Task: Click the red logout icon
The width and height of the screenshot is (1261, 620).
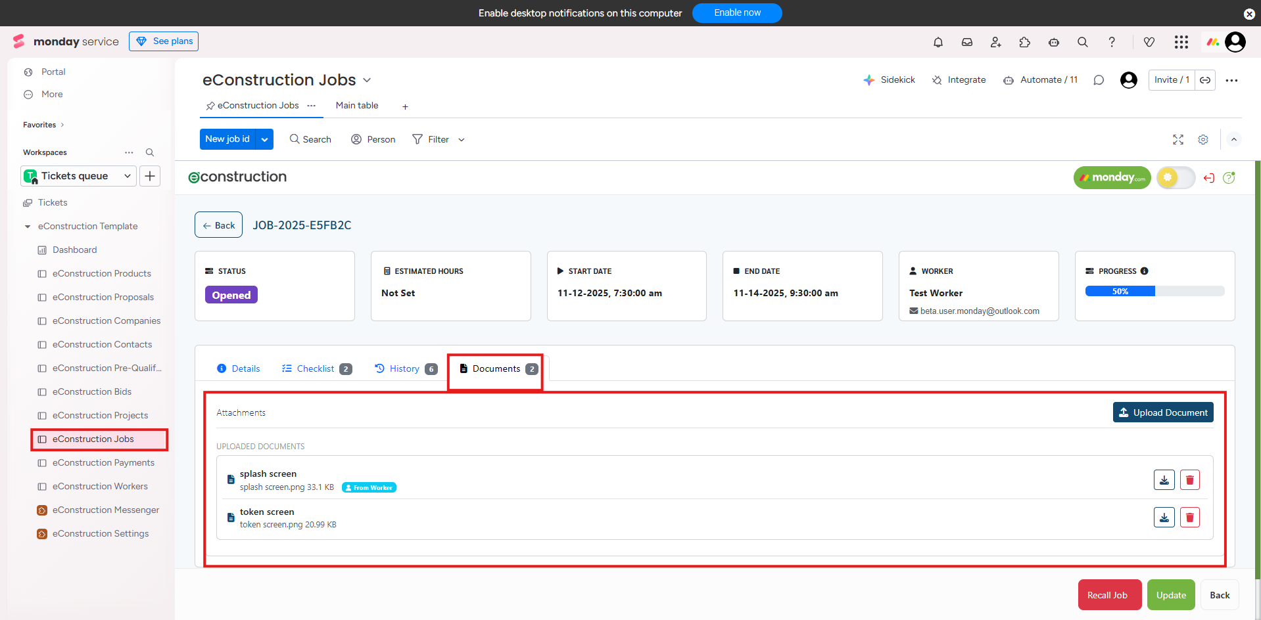Action: pos(1208,178)
